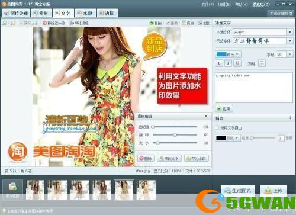Click the 尺寸 500x559 status text
296x215 pixels.
click(198, 171)
